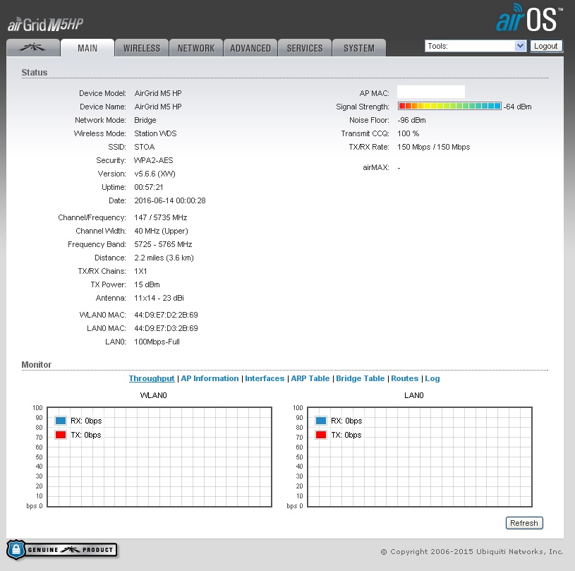Click the antenna value 11x14 - 23 dBi
The width and height of the screenshot is (575, 571).
(x=159, y=298)
